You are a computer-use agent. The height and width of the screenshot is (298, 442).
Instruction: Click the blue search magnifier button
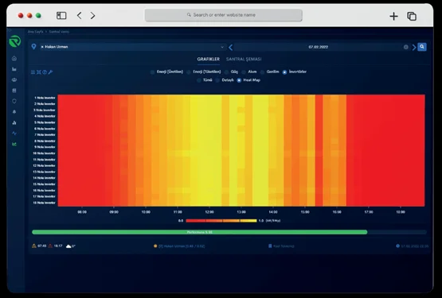[x=422, y=47]
